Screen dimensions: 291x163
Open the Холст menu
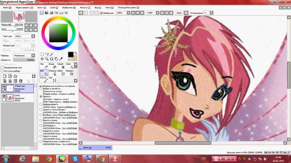coord(41,8)
